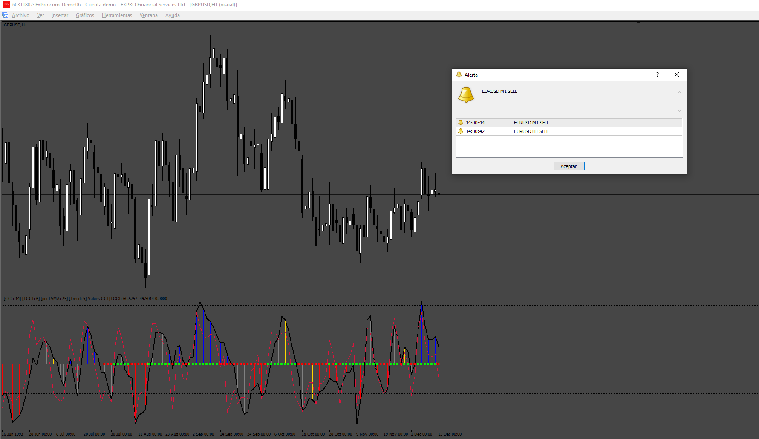
Task: Click the 16 Jun 1993 time axis label
Action: tap(13, 434)
